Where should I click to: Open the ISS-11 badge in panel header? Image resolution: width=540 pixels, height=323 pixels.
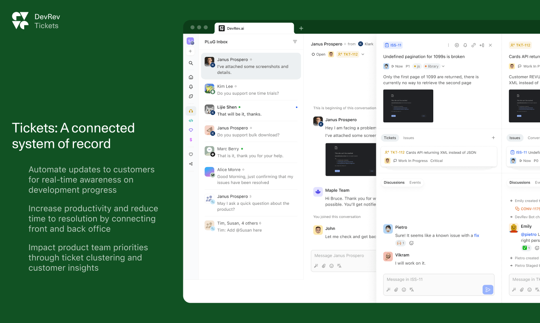393,45
